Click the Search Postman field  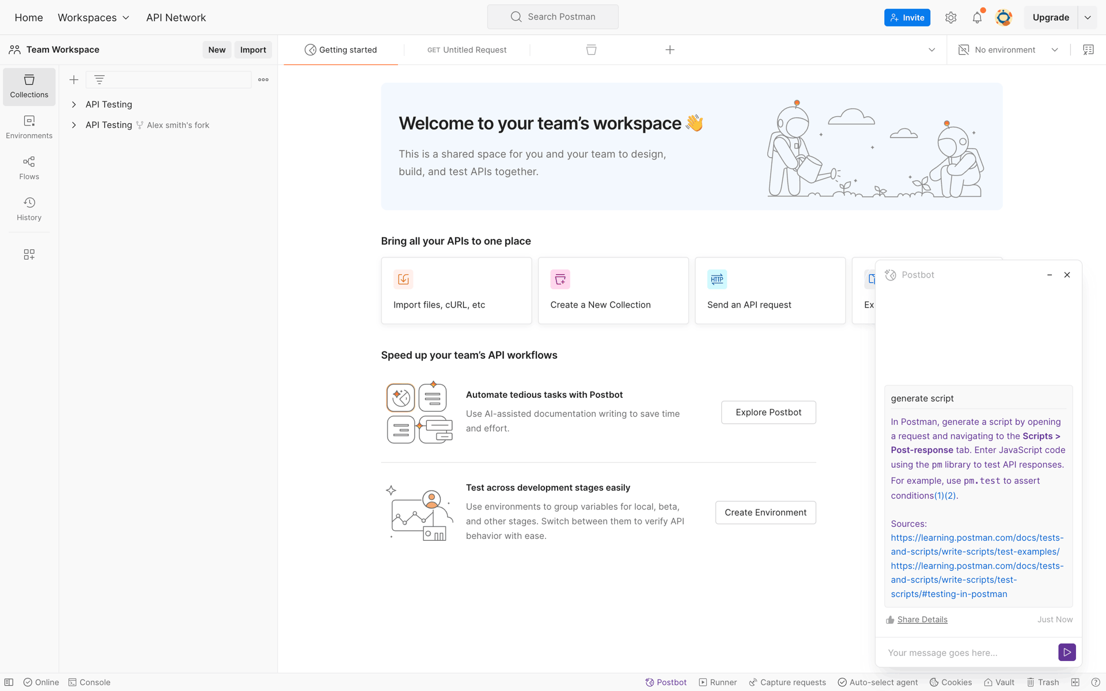click(552, 17)
